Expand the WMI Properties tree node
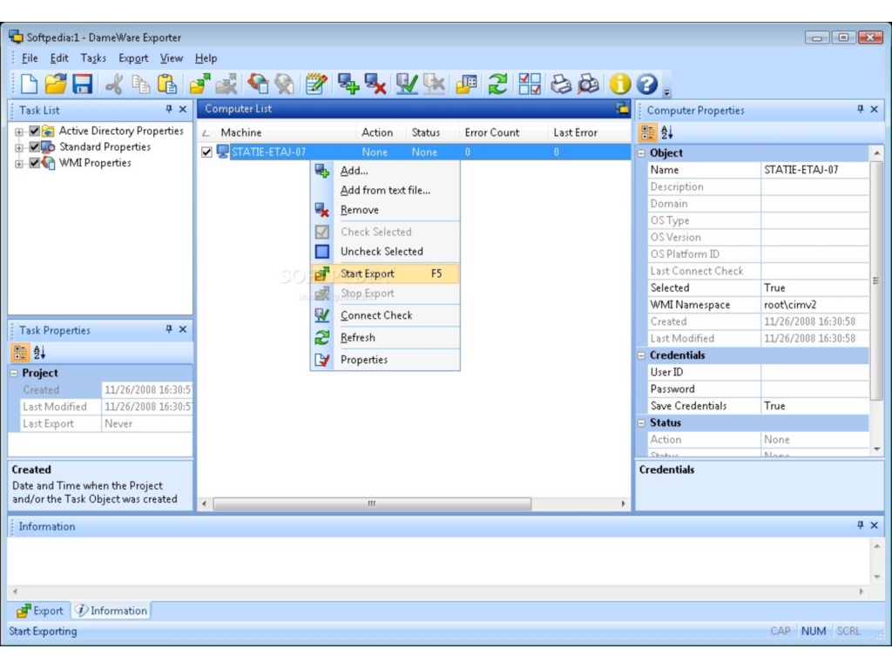Viewport: 892px width, 669px height. (19, 163)
